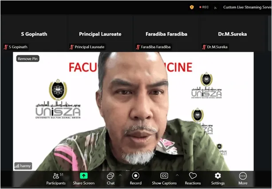Click the 51 participants count
This screenshot has height=189, width=272.
click(62, 174)
